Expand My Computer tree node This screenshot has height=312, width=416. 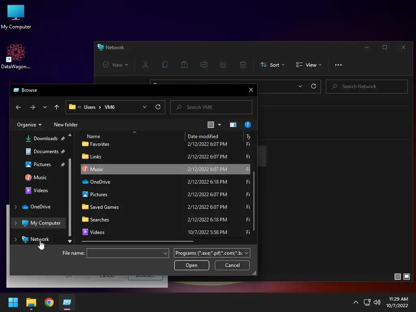click(16, 223)
